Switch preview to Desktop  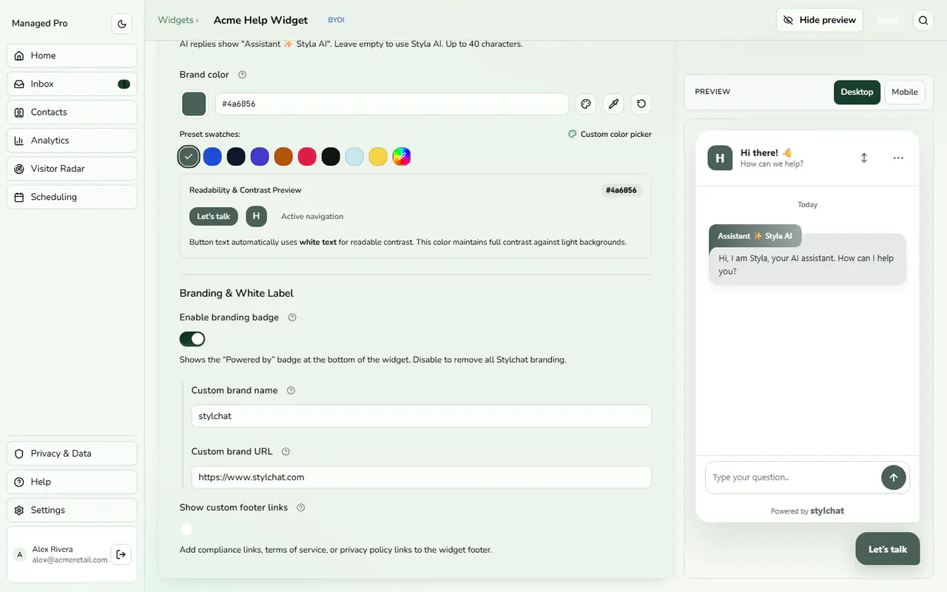857,92
